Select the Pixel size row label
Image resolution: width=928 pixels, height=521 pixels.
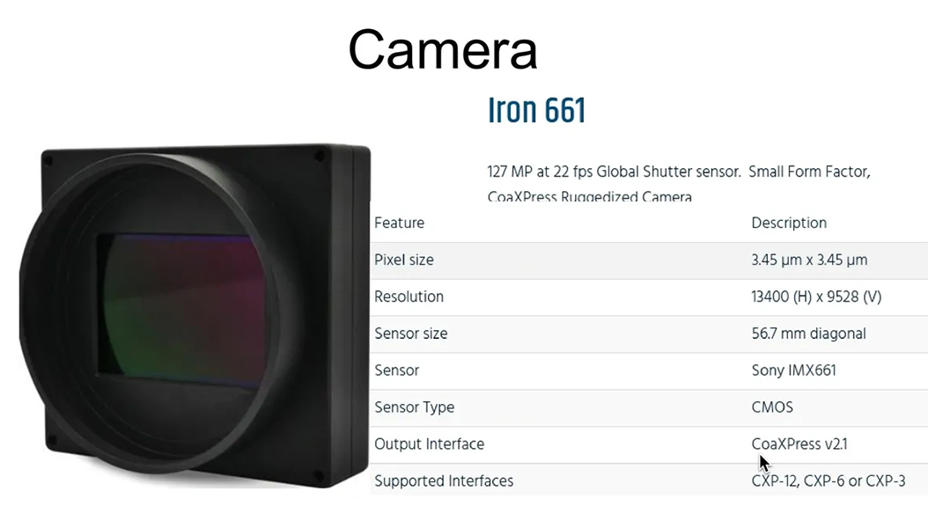tap(403, 260)
